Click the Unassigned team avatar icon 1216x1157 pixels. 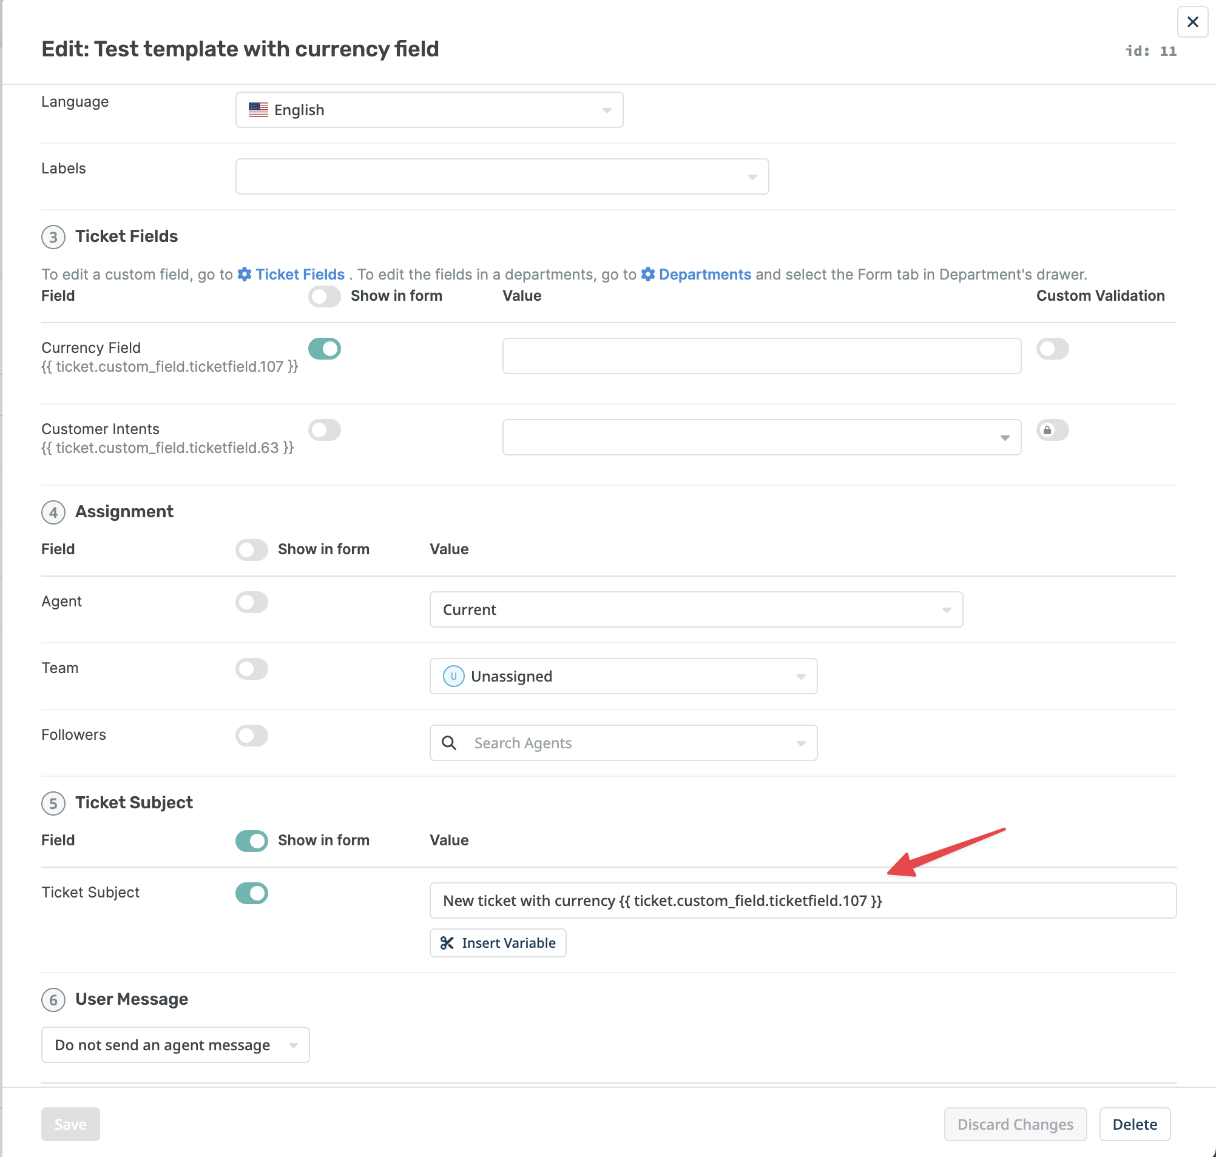click(453, 676)
